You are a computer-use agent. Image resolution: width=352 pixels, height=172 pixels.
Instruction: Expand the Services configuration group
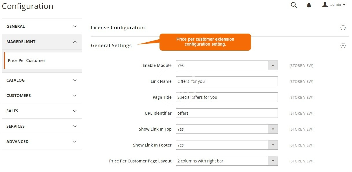(42, 126)
